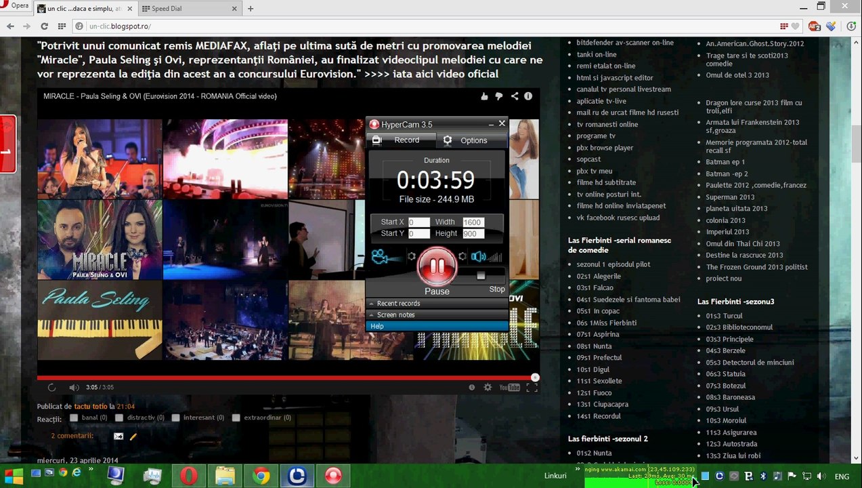Open HyperCam taskbar icon

click(x=332, y=476)
